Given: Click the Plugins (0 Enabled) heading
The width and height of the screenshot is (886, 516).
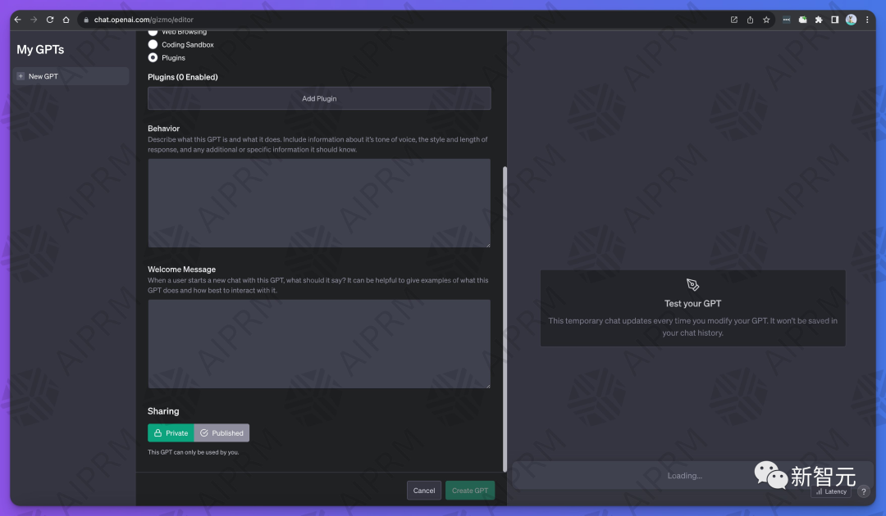Looking at the screenshot, I should [x=182, y=77].
